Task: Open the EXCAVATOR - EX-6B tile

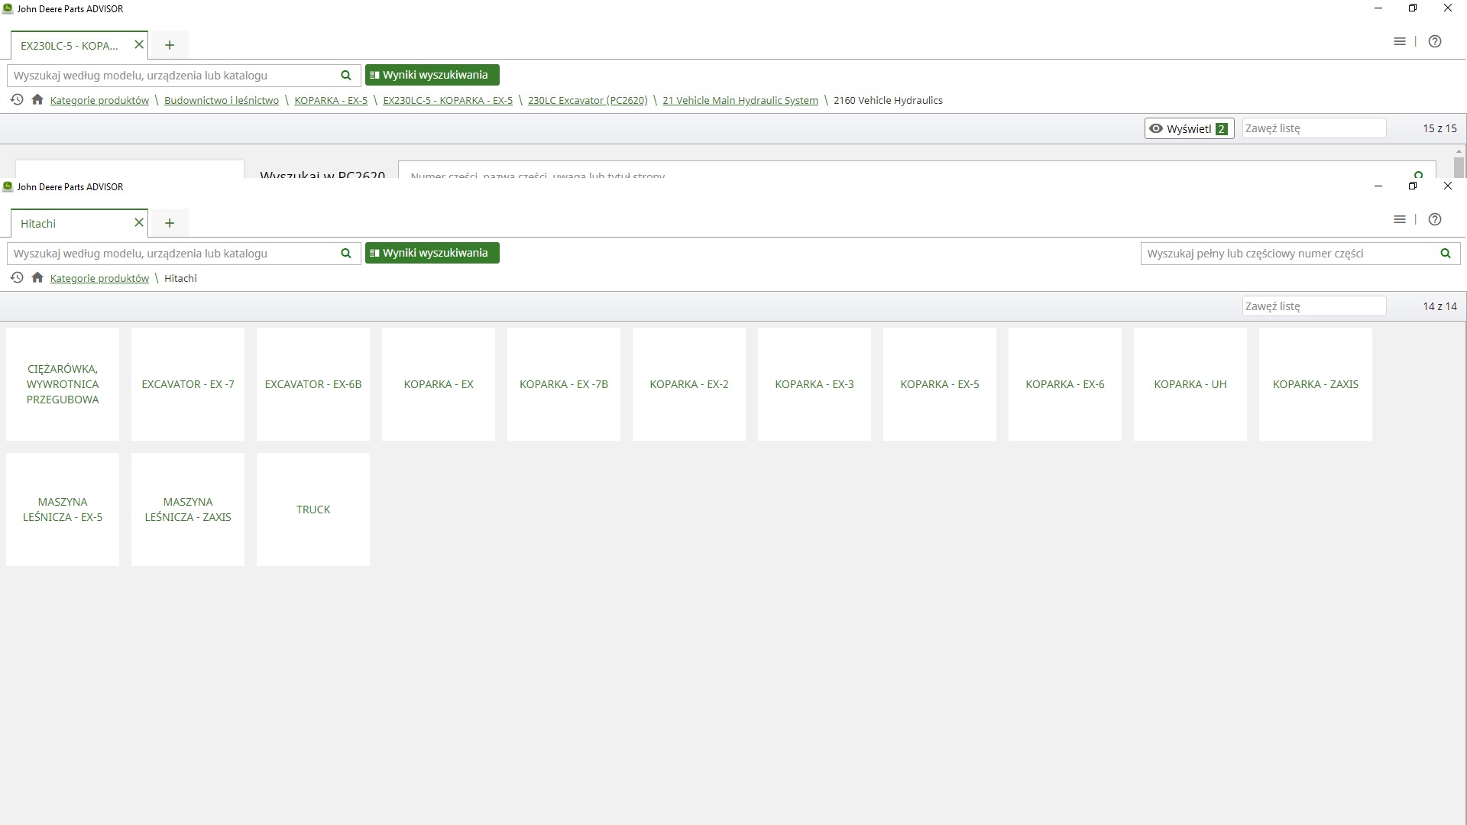Action: 313,384
